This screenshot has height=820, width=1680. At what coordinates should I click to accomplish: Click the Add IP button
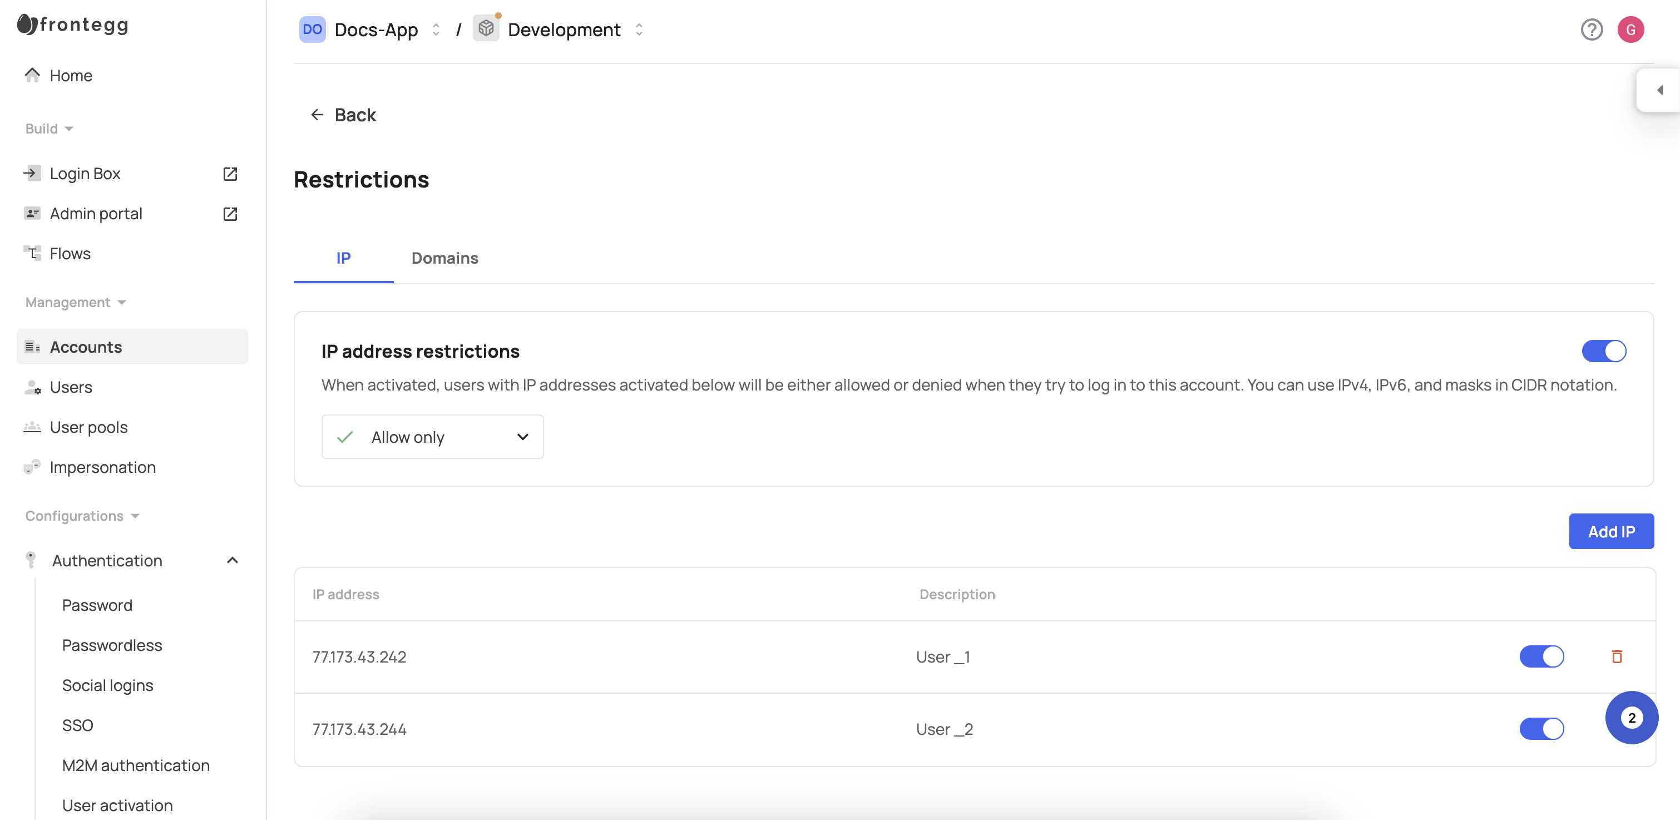[1612, 531]
